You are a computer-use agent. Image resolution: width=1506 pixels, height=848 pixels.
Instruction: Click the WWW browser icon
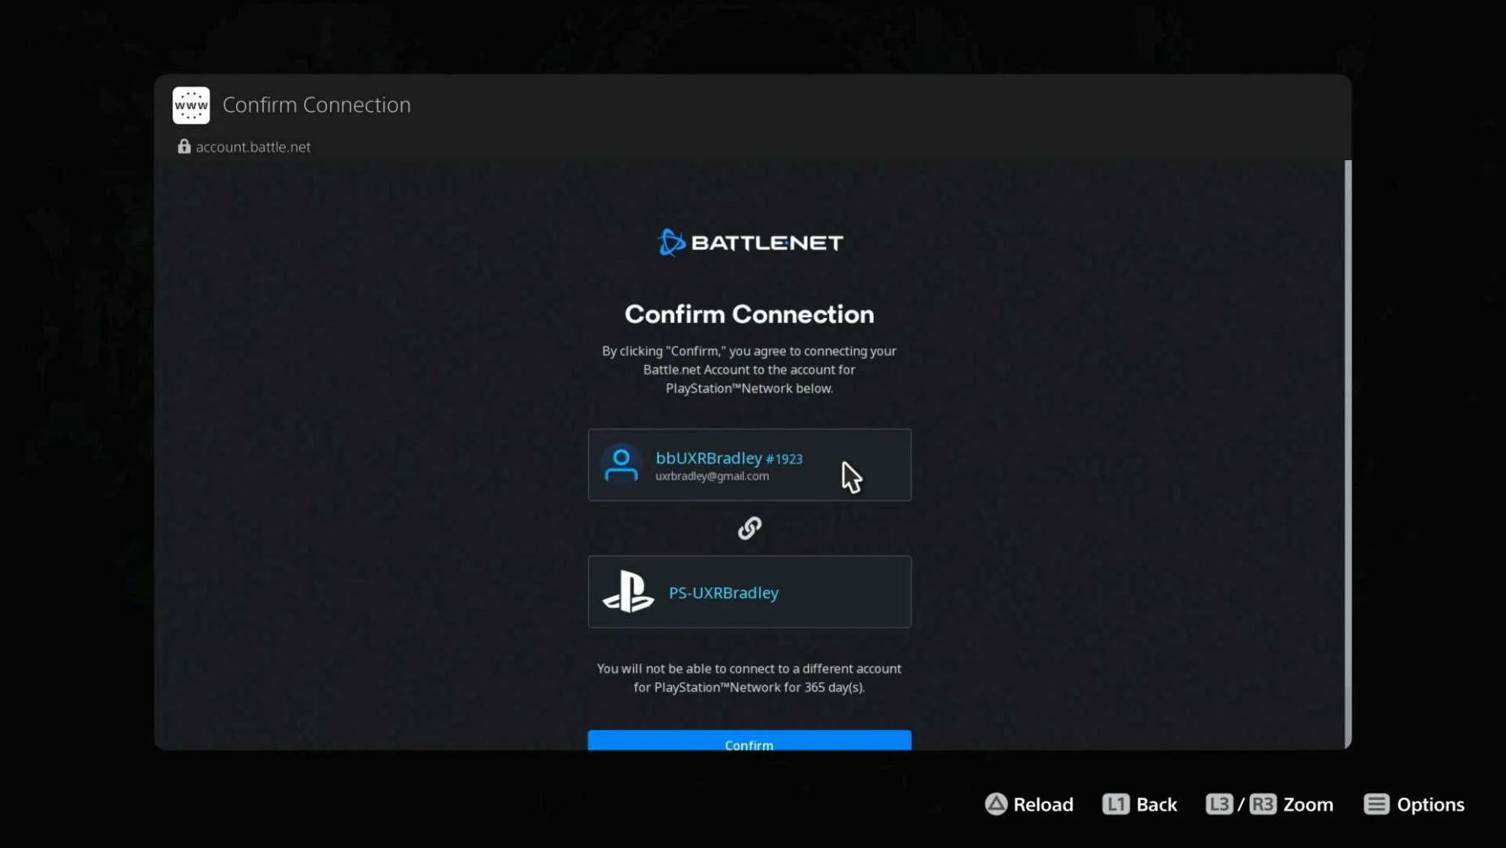(191, 105)
